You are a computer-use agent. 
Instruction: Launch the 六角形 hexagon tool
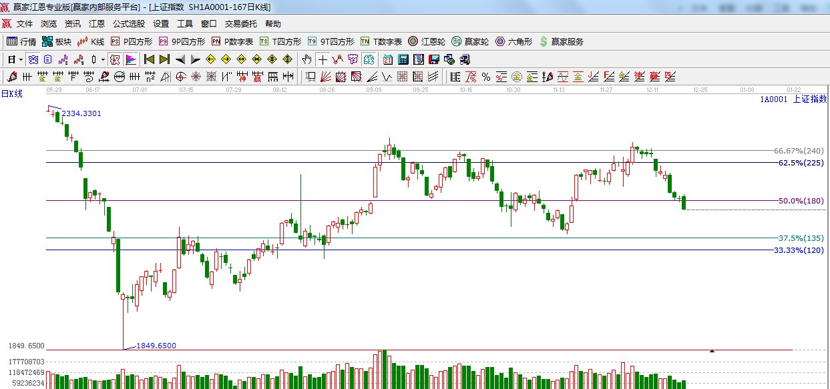point(513,41)
